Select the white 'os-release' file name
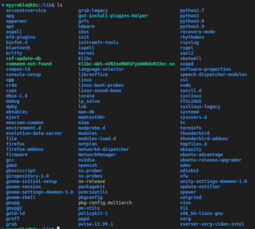The height and width of the screenshot is (229, 255). 92,182
